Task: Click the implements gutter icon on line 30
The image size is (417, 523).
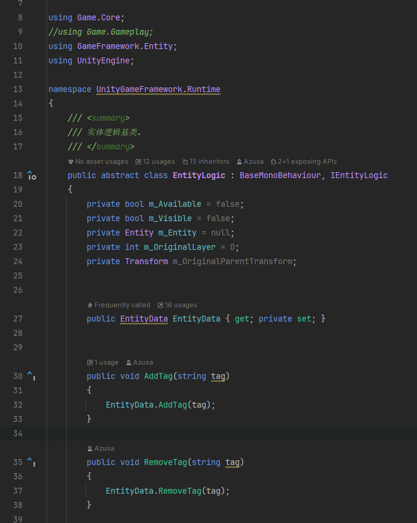Action: tap(31, 376)
